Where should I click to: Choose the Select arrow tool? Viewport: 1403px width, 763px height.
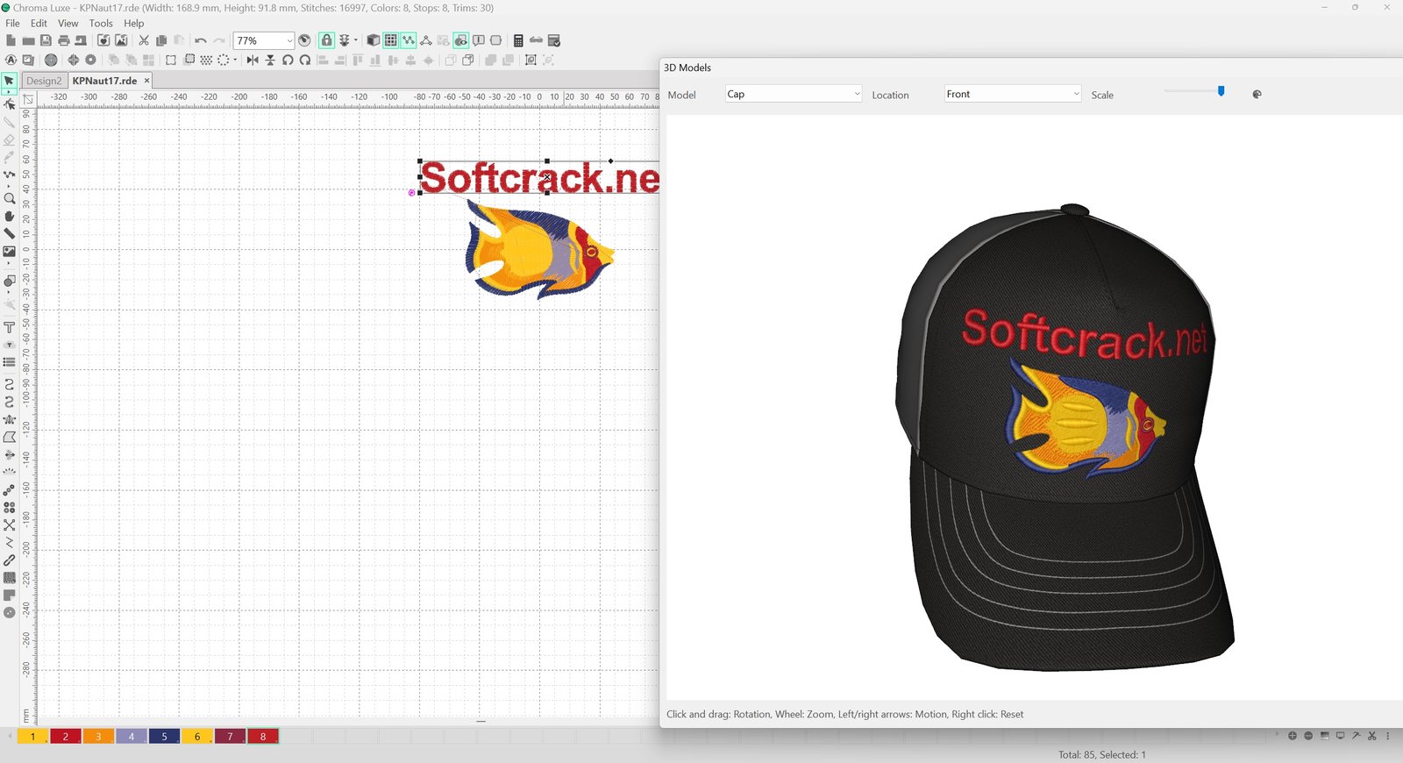point(9,81)
